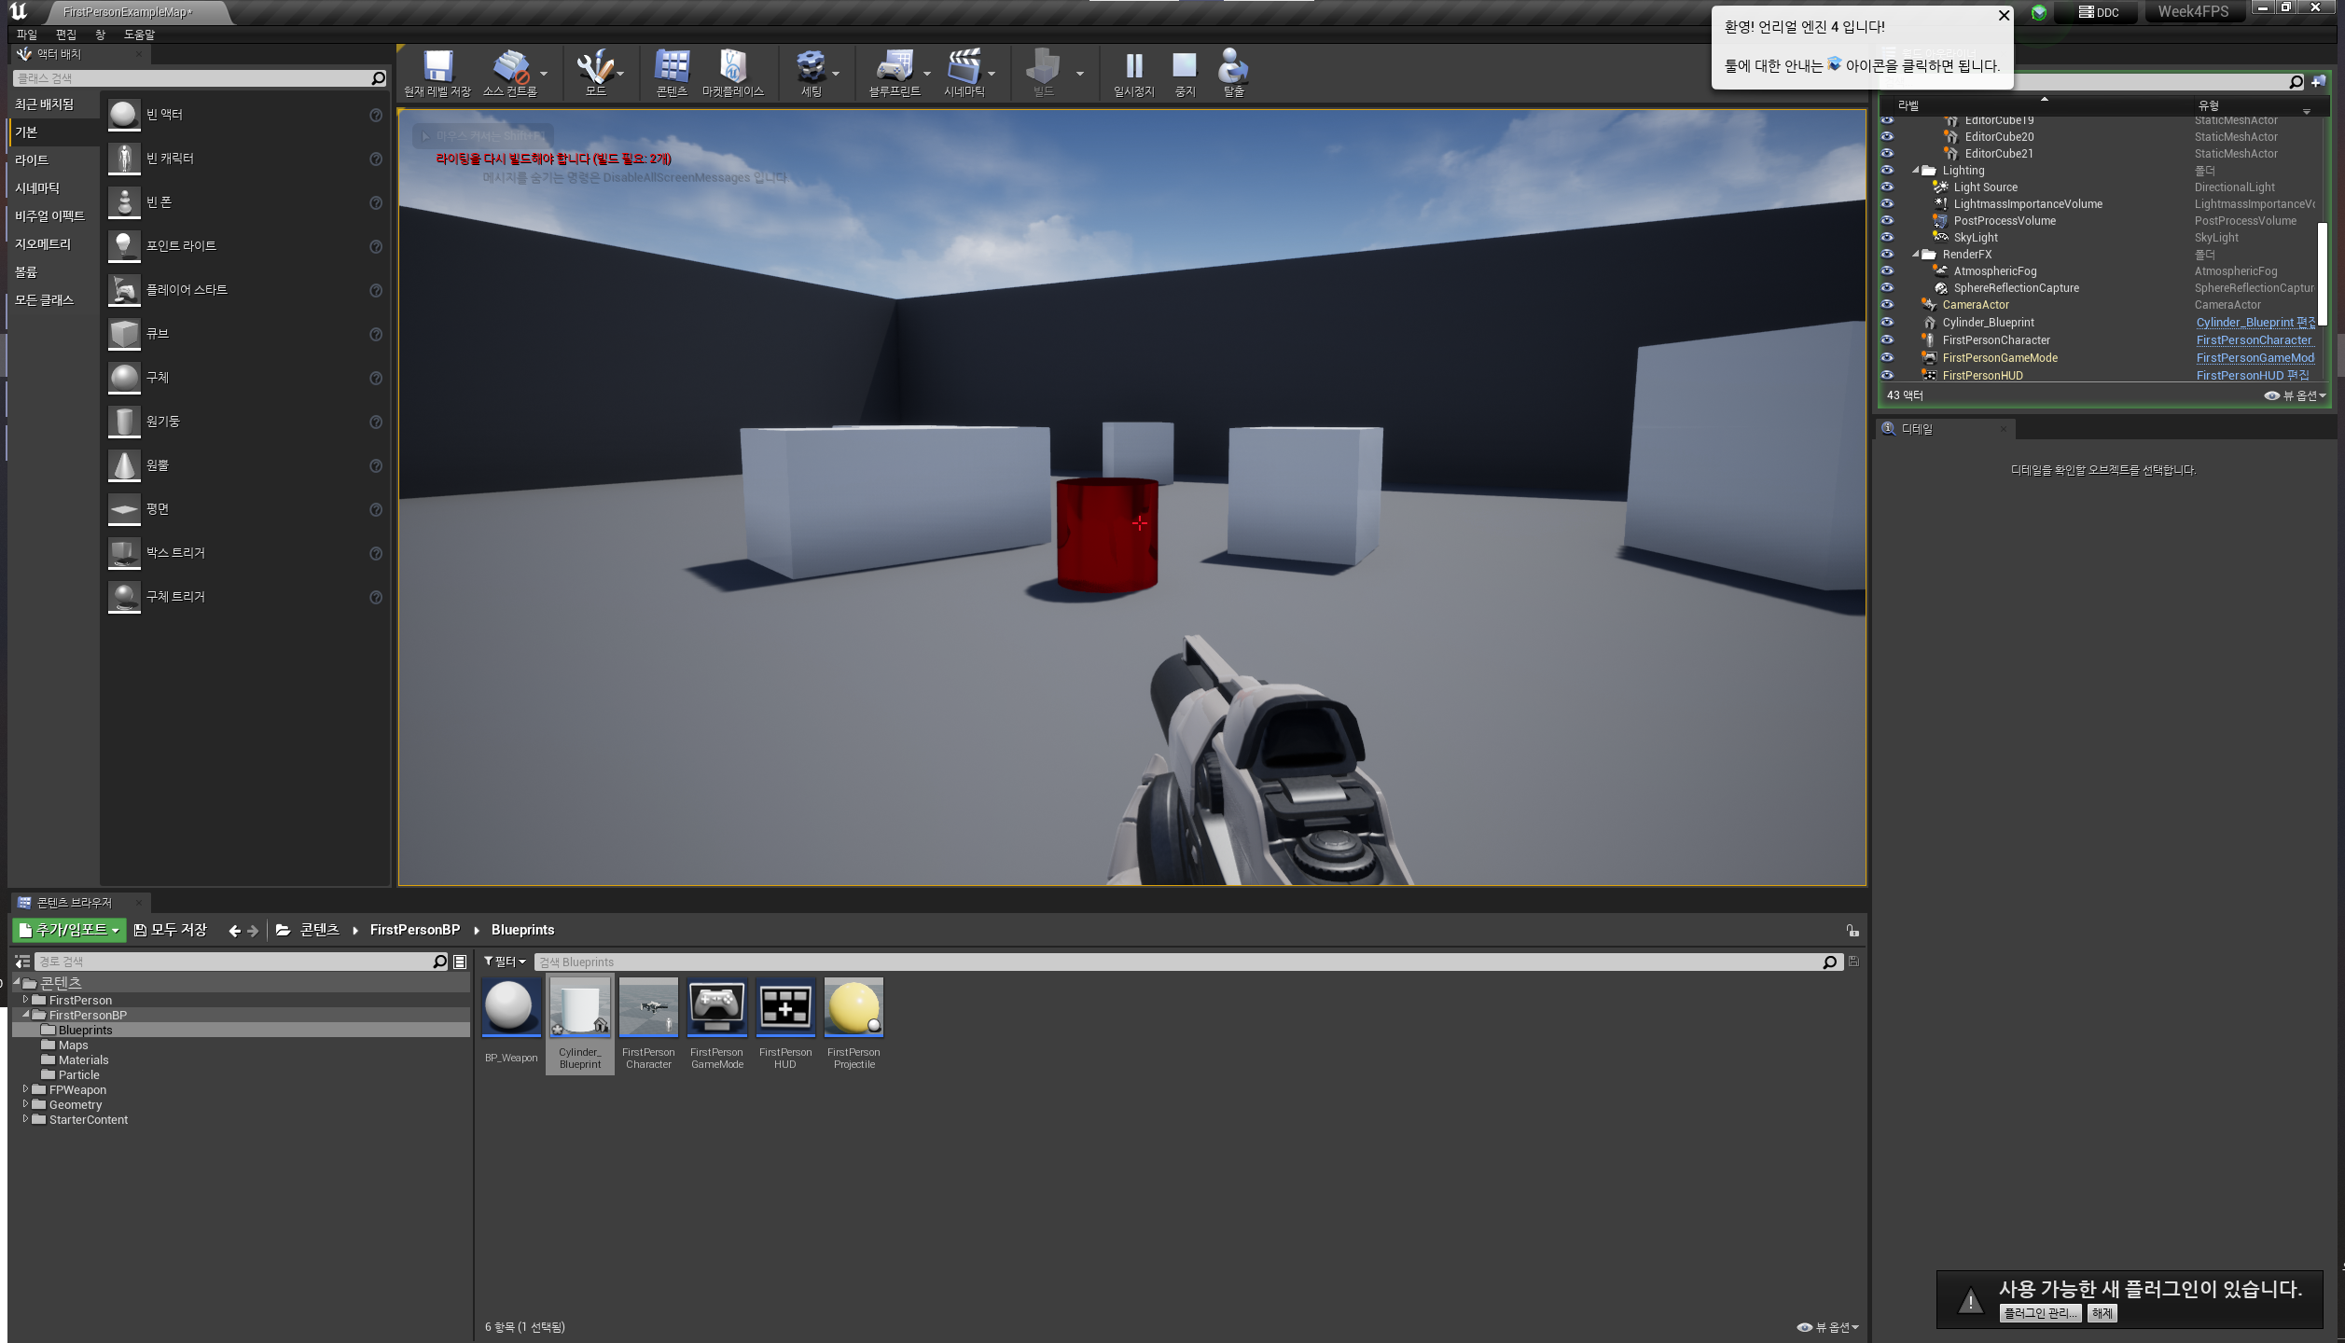
Task: Toggle visibility of Light Source actor
Action: tap(1887, 187)
